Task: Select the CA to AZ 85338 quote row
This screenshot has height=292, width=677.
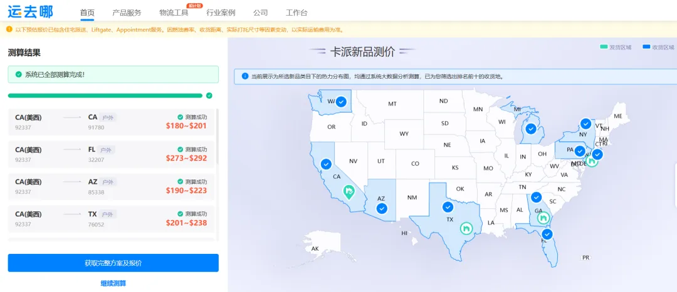Action: (x=111, y=186)
